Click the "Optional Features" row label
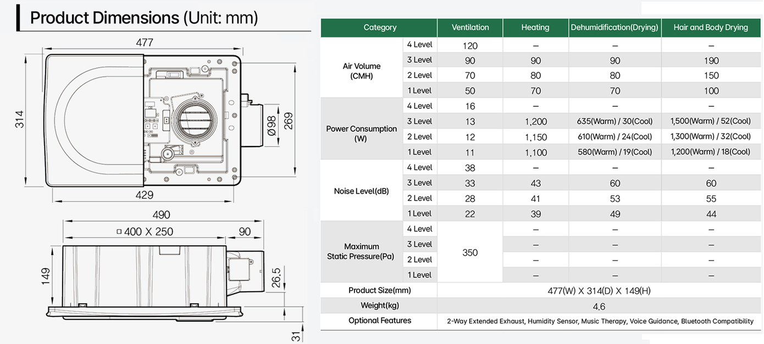 pyautogui.click(x=380, y=320)
